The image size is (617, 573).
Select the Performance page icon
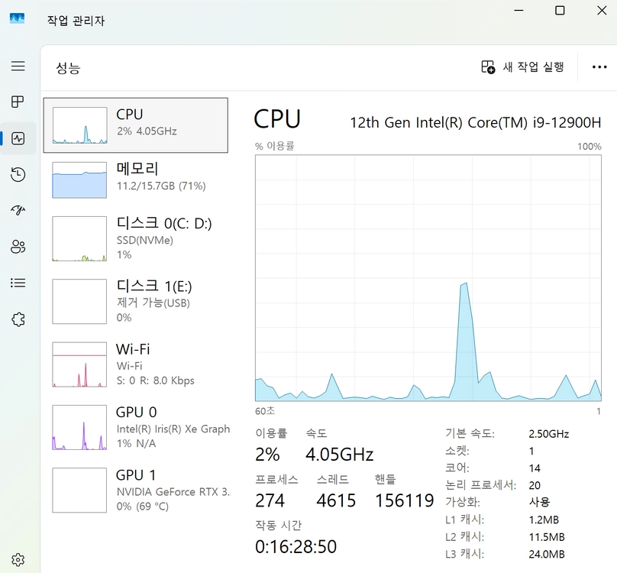(x=18, y=138)
